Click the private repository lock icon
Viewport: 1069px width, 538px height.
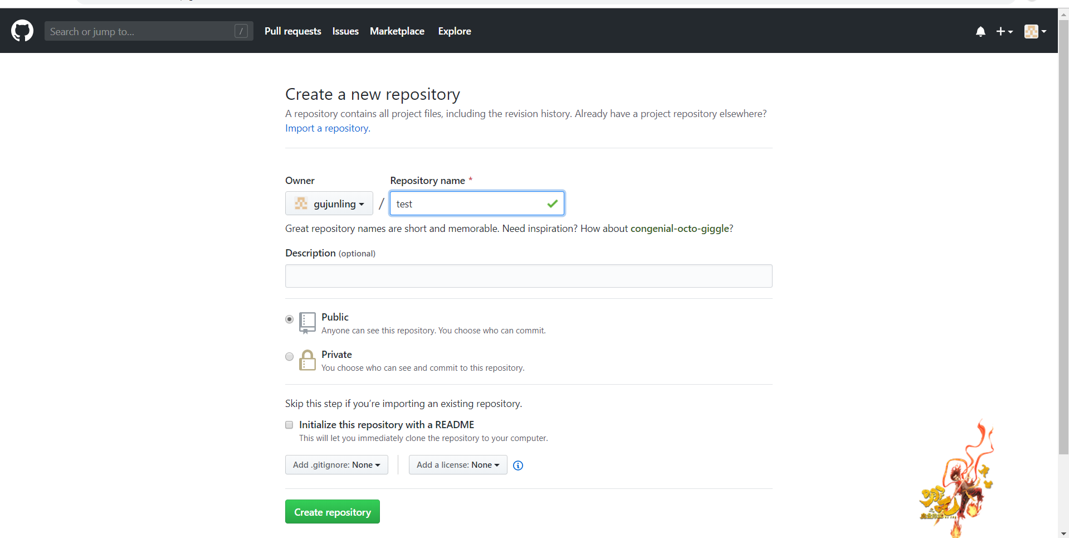tap(307, 360)
